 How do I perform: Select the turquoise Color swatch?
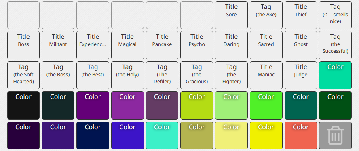[162, 135]
